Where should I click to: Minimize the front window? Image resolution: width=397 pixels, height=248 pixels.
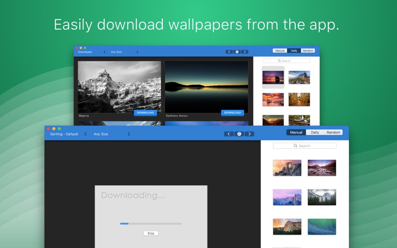pos(54,128)
